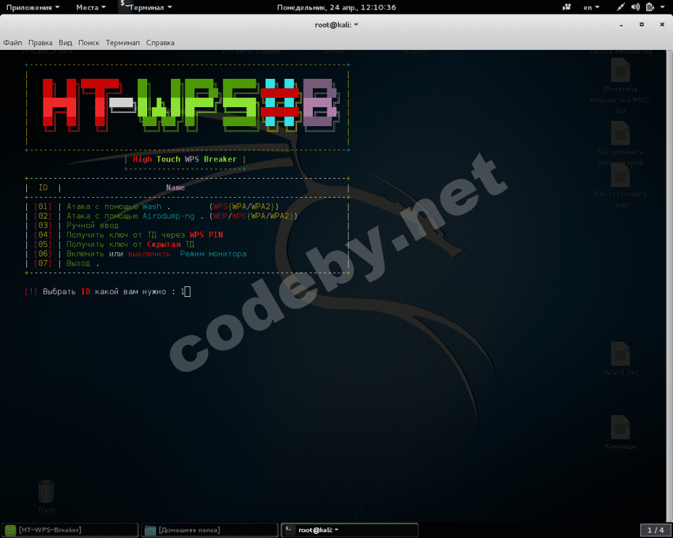Minimize the root@kali terminal window
This screenshot has width=673, height=538.
click(x=621, y=25)
